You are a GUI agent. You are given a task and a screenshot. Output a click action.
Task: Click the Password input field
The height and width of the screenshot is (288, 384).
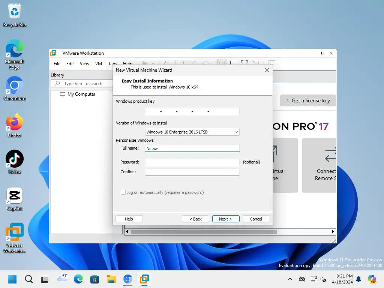[x=192, y=162]
